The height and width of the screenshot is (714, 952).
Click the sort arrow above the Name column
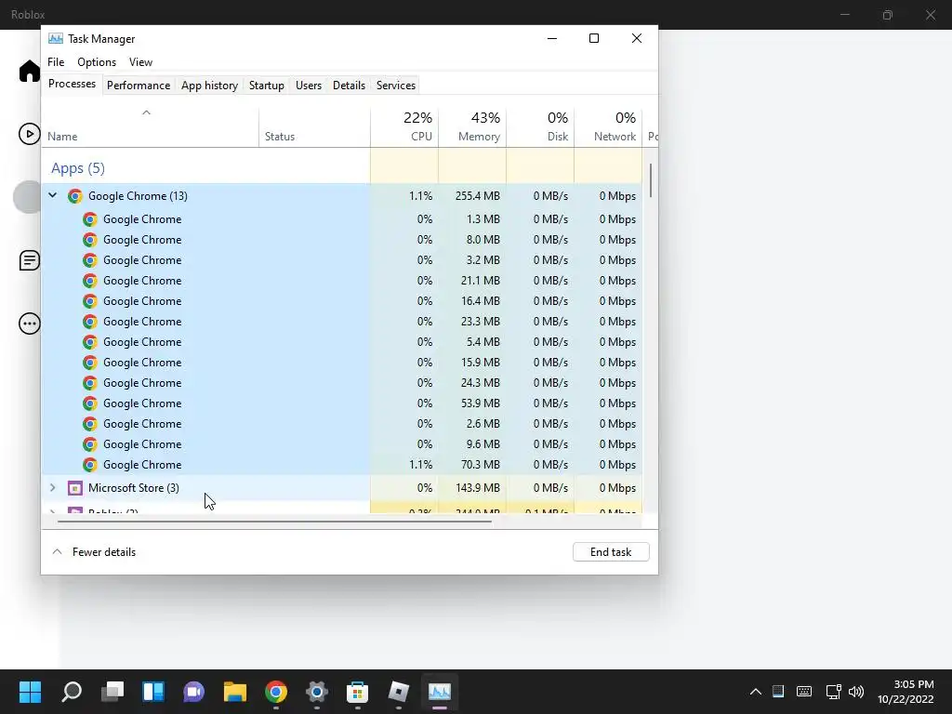point(146,112)
